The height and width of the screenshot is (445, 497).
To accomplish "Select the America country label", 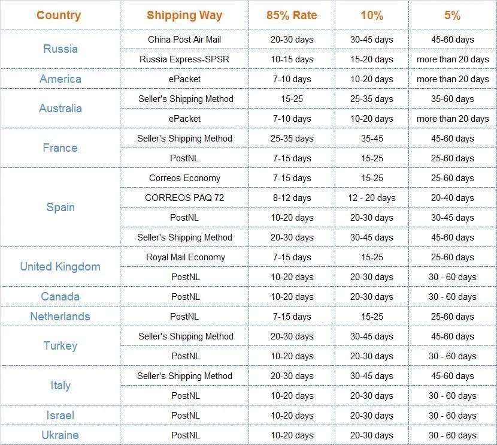I will [60, 79].
